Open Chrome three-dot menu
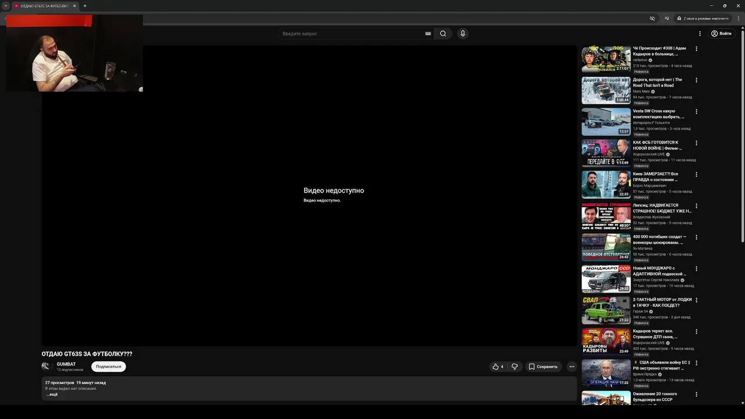Image resolution: width=745 pixels, height=419 pixels. tap(739, 19)
